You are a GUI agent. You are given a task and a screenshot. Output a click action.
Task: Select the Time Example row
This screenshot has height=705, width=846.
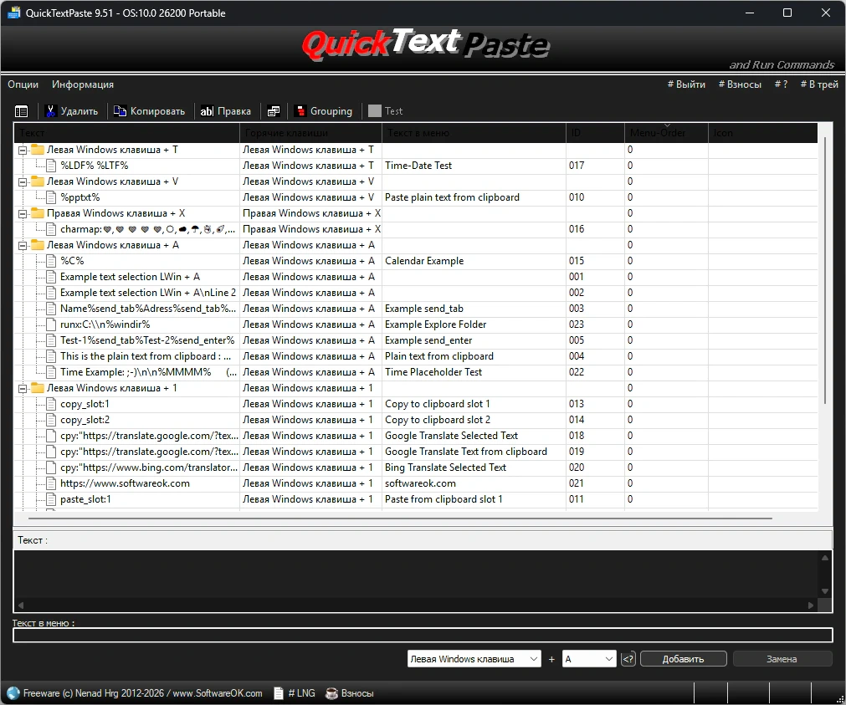tap(415, 372)
